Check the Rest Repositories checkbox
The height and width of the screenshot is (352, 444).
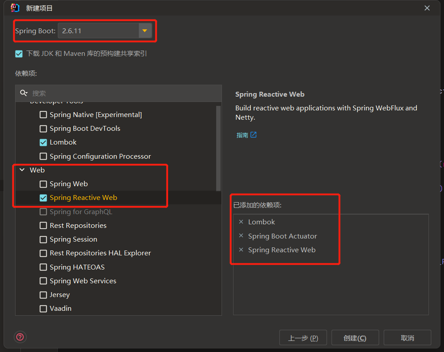click(44, 226)
